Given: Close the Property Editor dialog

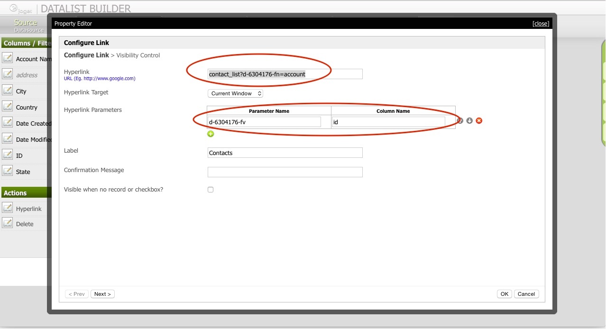Looking at the screenshot, I should (x=541, y=24).
